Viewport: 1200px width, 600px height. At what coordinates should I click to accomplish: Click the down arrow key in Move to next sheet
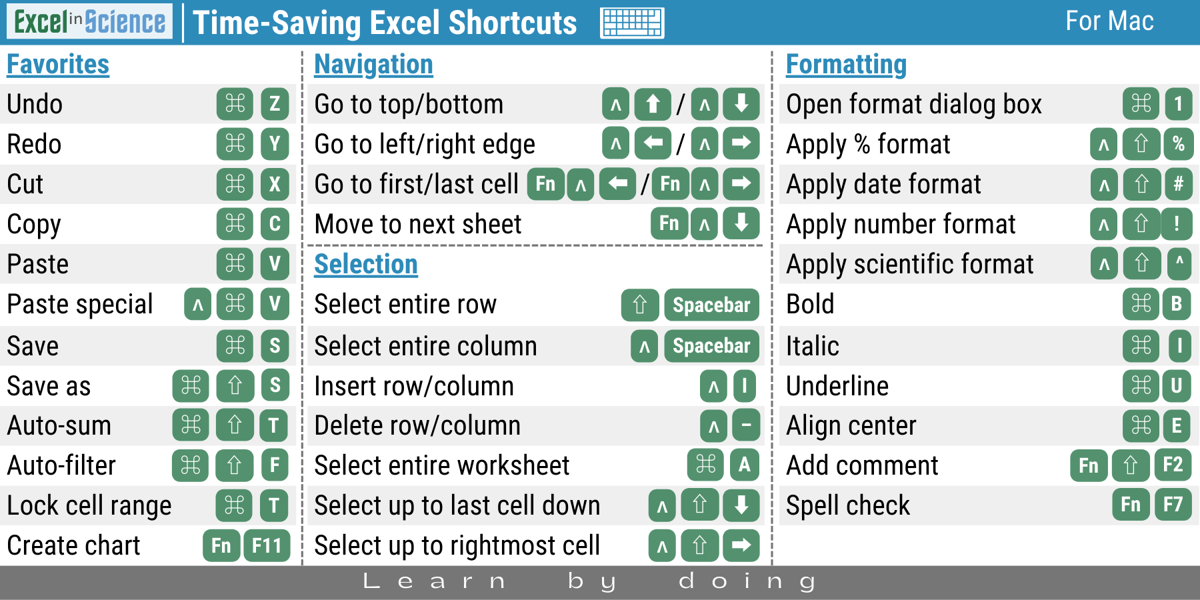tap(741, 224)
